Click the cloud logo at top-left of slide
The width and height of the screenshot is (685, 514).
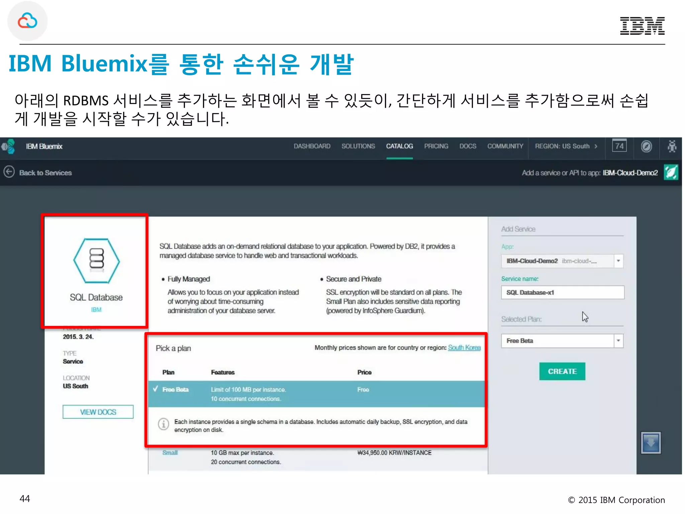[x=27, y=21]
